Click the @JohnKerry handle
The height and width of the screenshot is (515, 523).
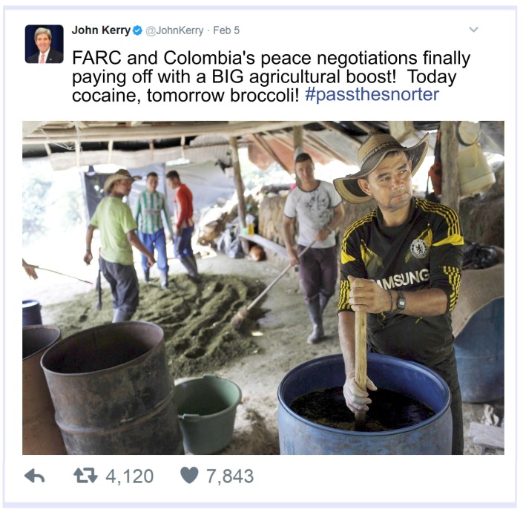click(174, 30)
